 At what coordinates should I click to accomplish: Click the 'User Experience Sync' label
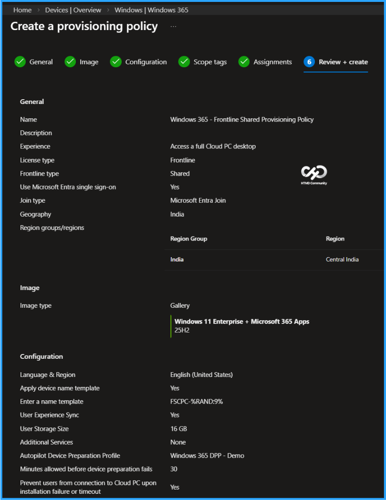(50, 415)
